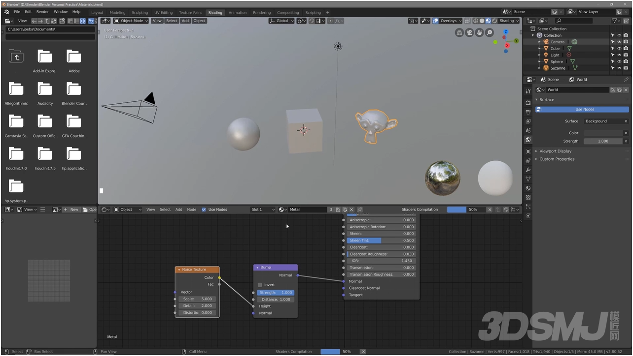Refresh the file browser list
The width and height of the screenshot is (633, 356).
(54, 21)
